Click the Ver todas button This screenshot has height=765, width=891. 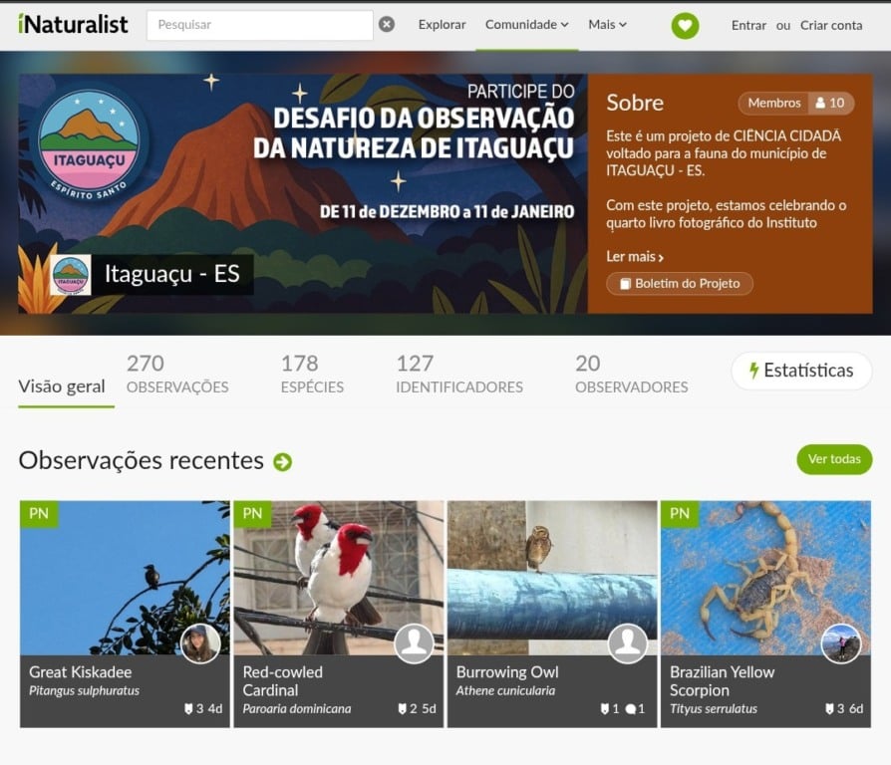[x=834, y=459]
